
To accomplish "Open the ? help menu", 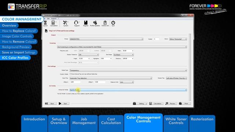I will click(x=58, y=19).
